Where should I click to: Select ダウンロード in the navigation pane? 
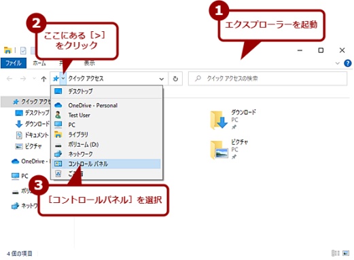[x=32, y=124]
